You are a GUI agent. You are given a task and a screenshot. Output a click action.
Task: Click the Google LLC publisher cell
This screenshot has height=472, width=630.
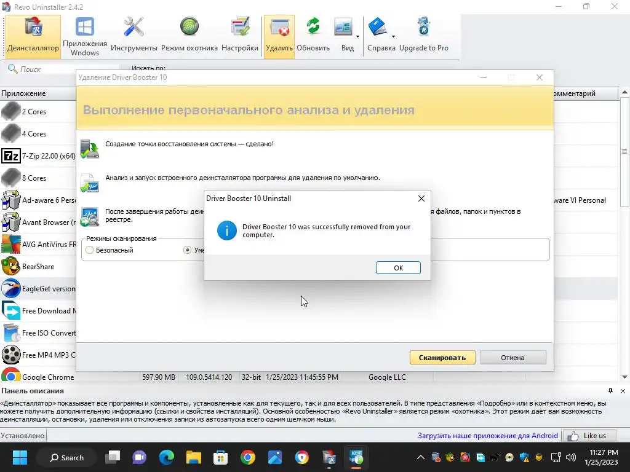[387, 377]
